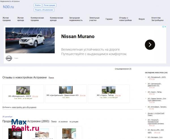Screen dimensions: 170x139
Task: Click от хозяина filter link
Action: click(63, 121)
